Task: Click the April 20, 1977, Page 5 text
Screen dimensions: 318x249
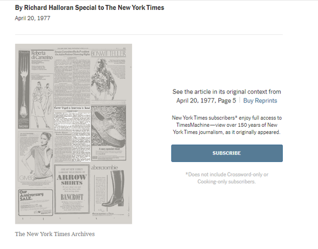Action: pos(206,101)
